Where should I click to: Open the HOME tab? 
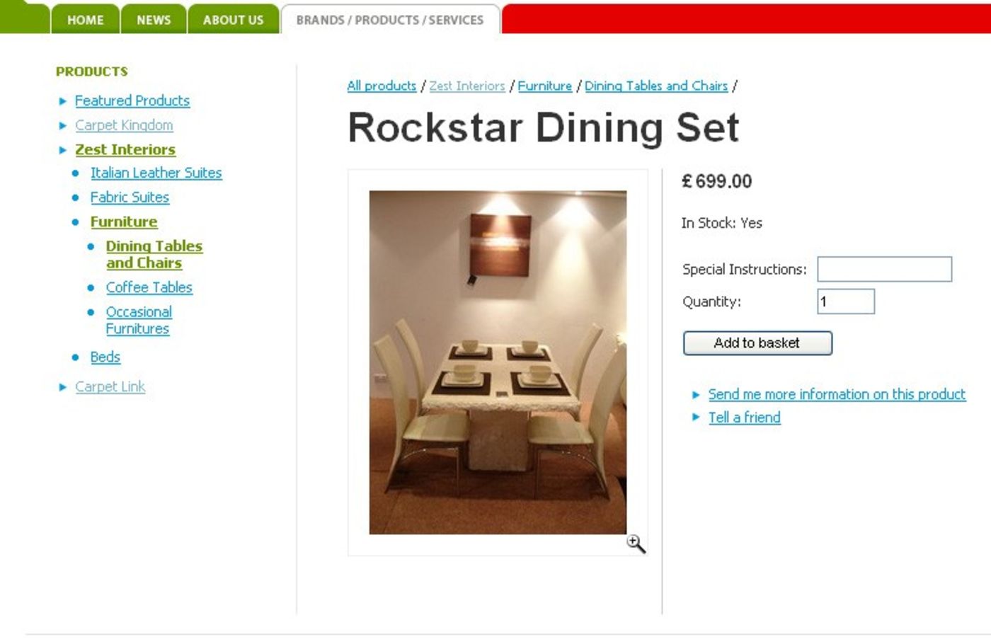pos(85,20)
